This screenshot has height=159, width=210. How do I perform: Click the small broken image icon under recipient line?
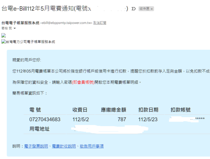[3, 35]
